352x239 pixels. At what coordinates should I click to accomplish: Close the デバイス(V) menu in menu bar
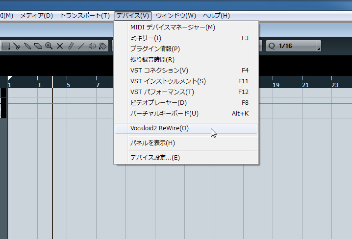133,16
